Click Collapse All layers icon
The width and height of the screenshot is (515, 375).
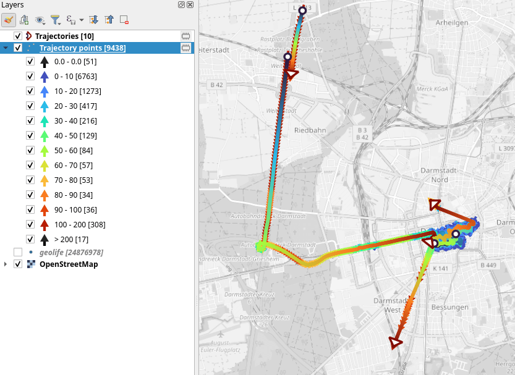(x=109, y=20)
